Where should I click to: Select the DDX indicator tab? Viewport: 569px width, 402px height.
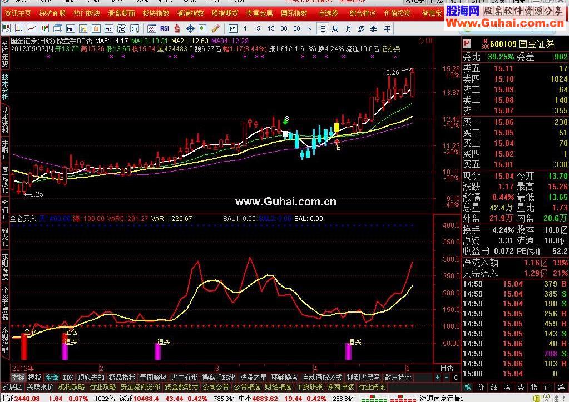(x=68, y=378)
